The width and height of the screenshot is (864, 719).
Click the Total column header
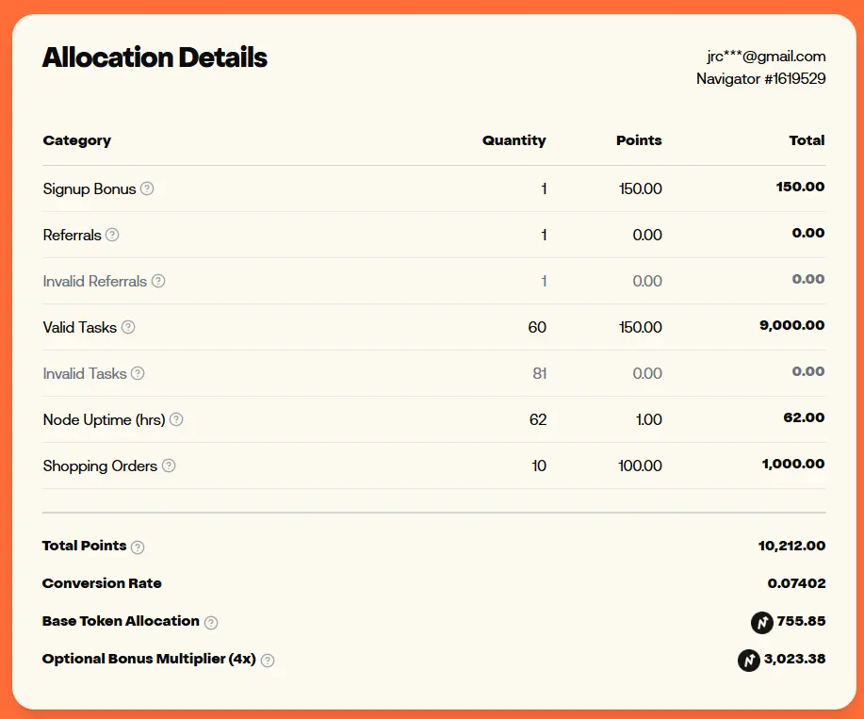click(807, 140)
